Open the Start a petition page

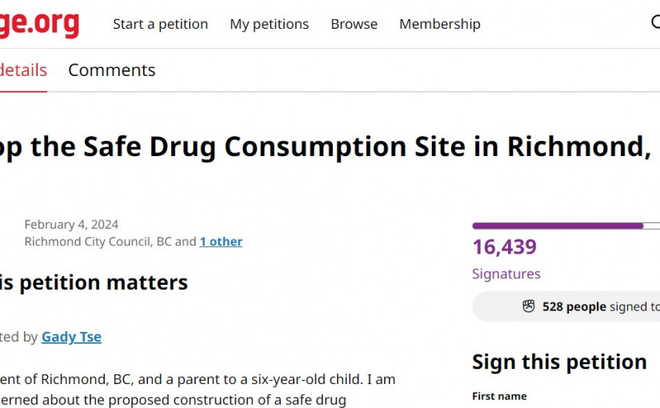pos(160,24)
